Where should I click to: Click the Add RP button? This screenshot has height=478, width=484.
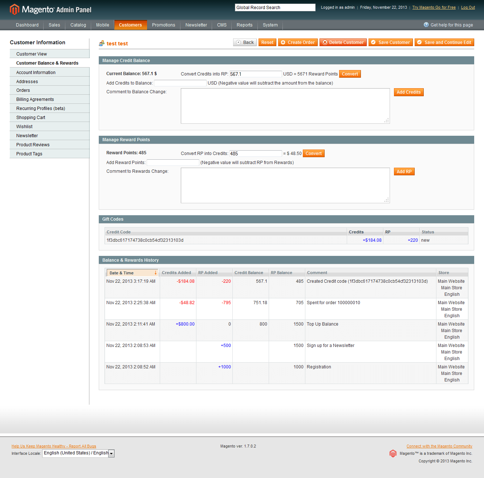pos(404,171)
